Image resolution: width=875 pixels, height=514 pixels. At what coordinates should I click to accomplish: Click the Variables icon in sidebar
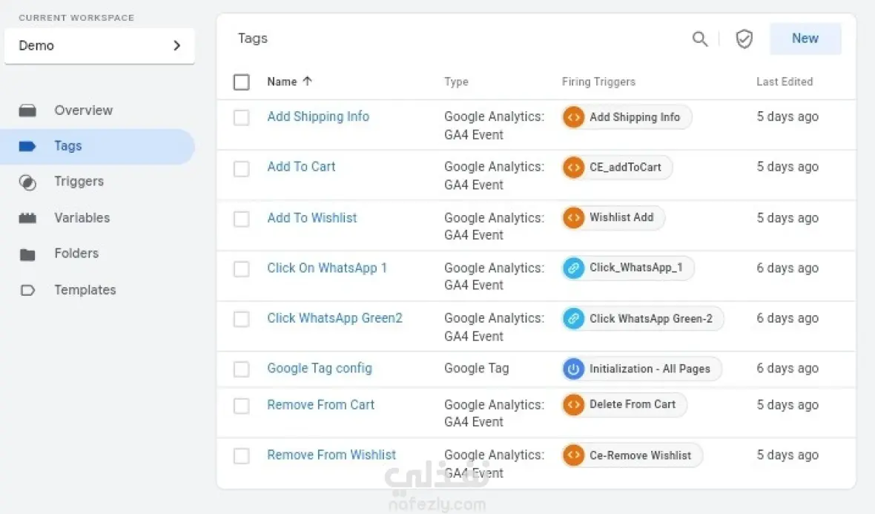(x=27, y=217)
